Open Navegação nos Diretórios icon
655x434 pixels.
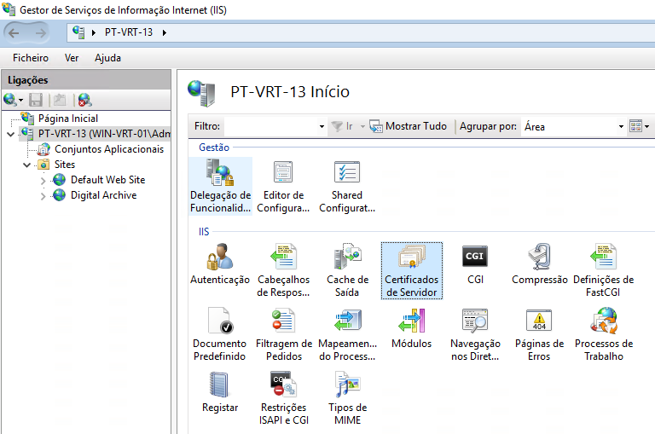click(475, 333)
